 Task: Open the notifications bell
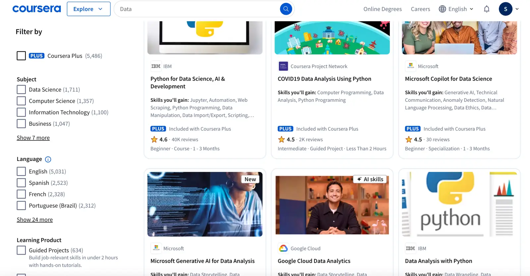pyautogui.click(x=486, y=9)
